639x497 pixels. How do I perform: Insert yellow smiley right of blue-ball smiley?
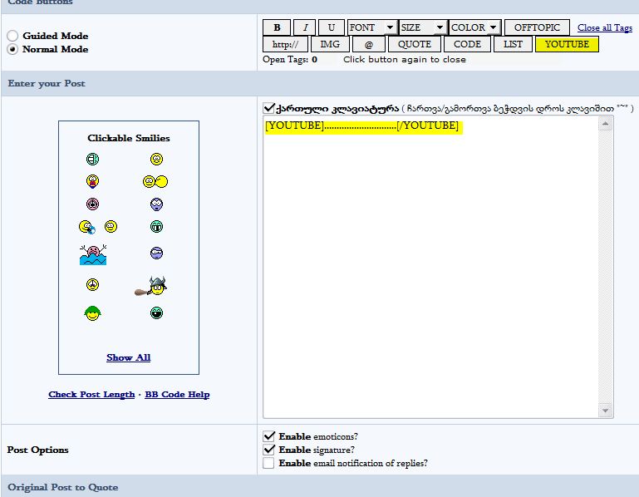tap(111, 226)
